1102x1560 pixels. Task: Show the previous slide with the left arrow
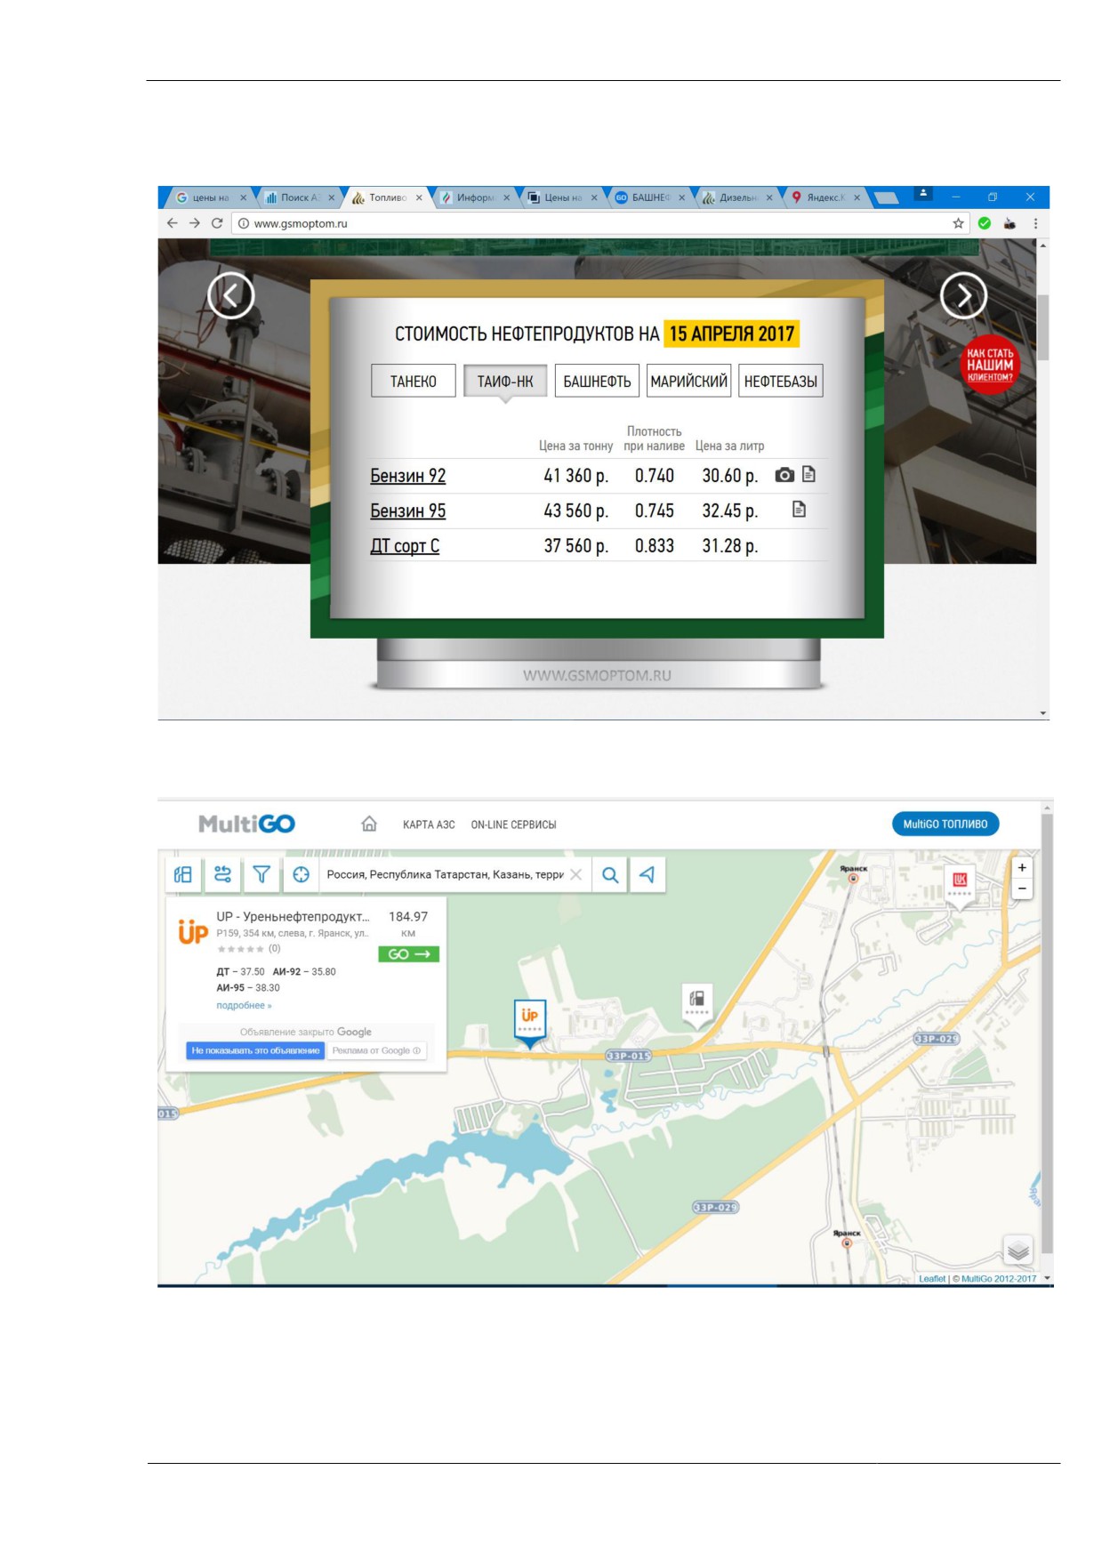point(231,295)
